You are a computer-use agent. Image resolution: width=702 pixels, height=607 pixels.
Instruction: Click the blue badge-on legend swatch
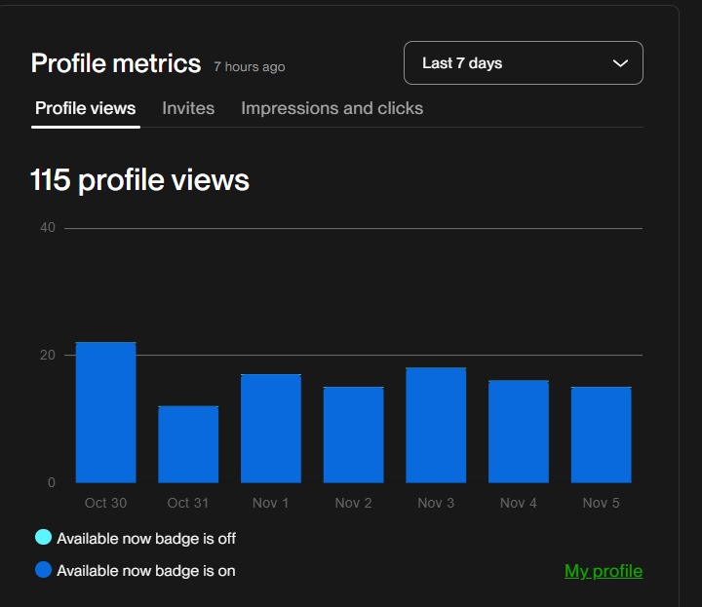44,570
